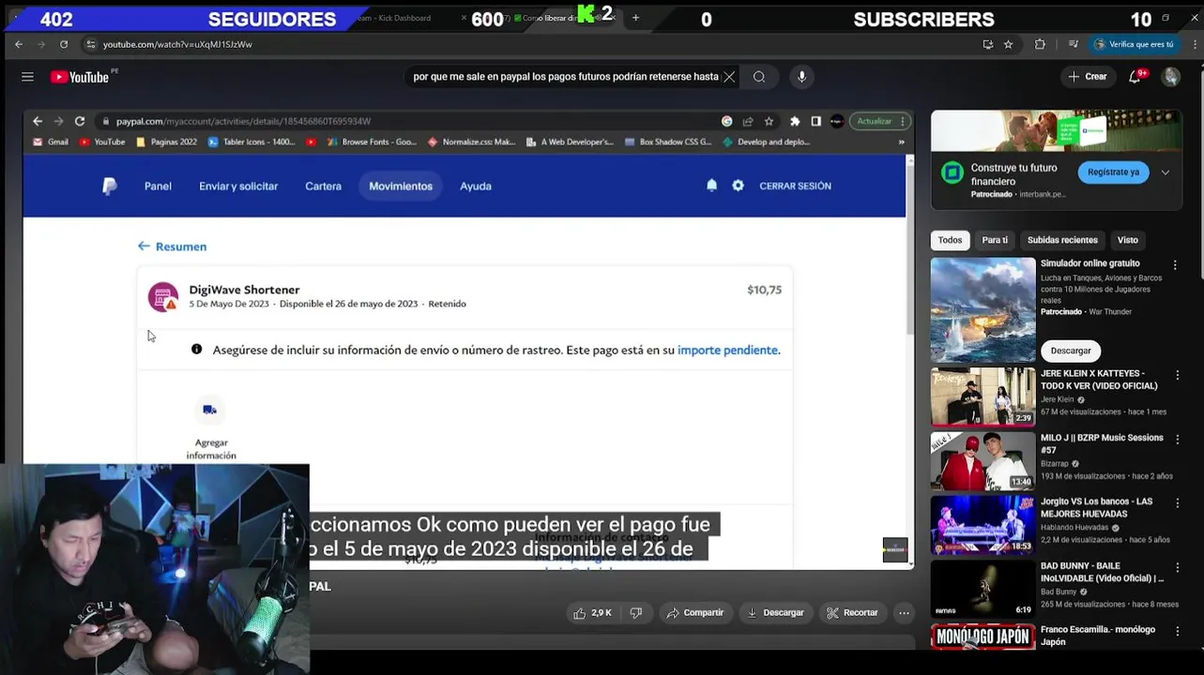Open the Crear menu on YouTube

(1088, 77)
